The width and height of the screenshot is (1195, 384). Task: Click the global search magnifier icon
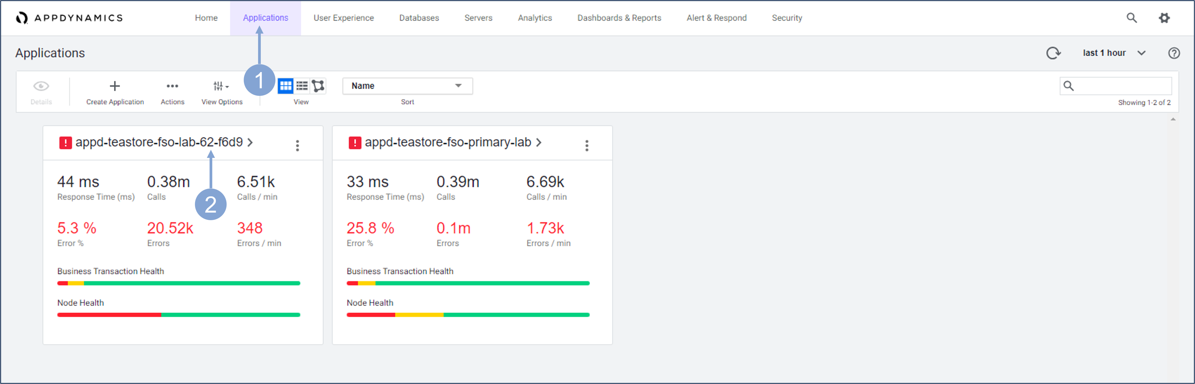pos(1132,18)
